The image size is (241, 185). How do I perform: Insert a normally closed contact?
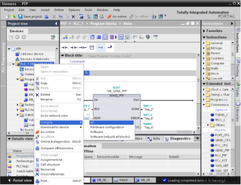(x=74, y=48)
